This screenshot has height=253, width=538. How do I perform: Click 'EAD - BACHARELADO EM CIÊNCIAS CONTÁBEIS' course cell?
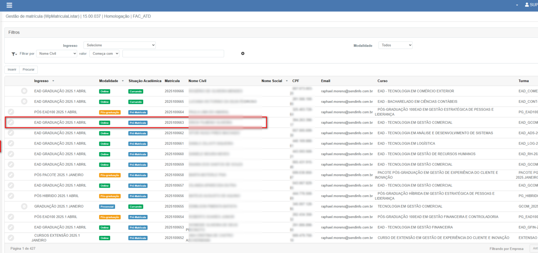click(x=417, y=102)
